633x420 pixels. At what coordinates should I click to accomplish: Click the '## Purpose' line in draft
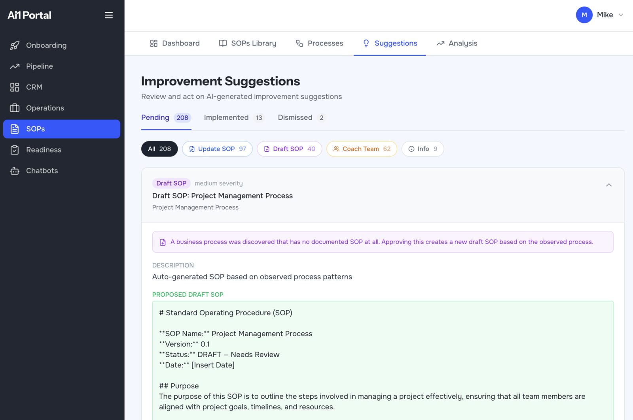point(179,386)
